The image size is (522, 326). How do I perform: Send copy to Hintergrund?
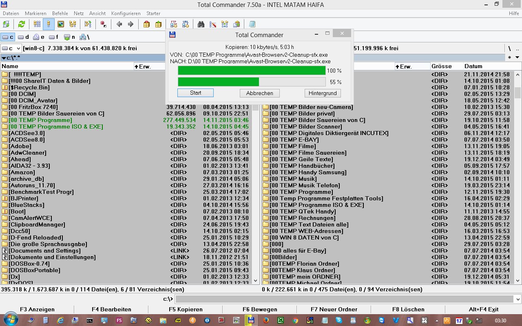[323, 93]
